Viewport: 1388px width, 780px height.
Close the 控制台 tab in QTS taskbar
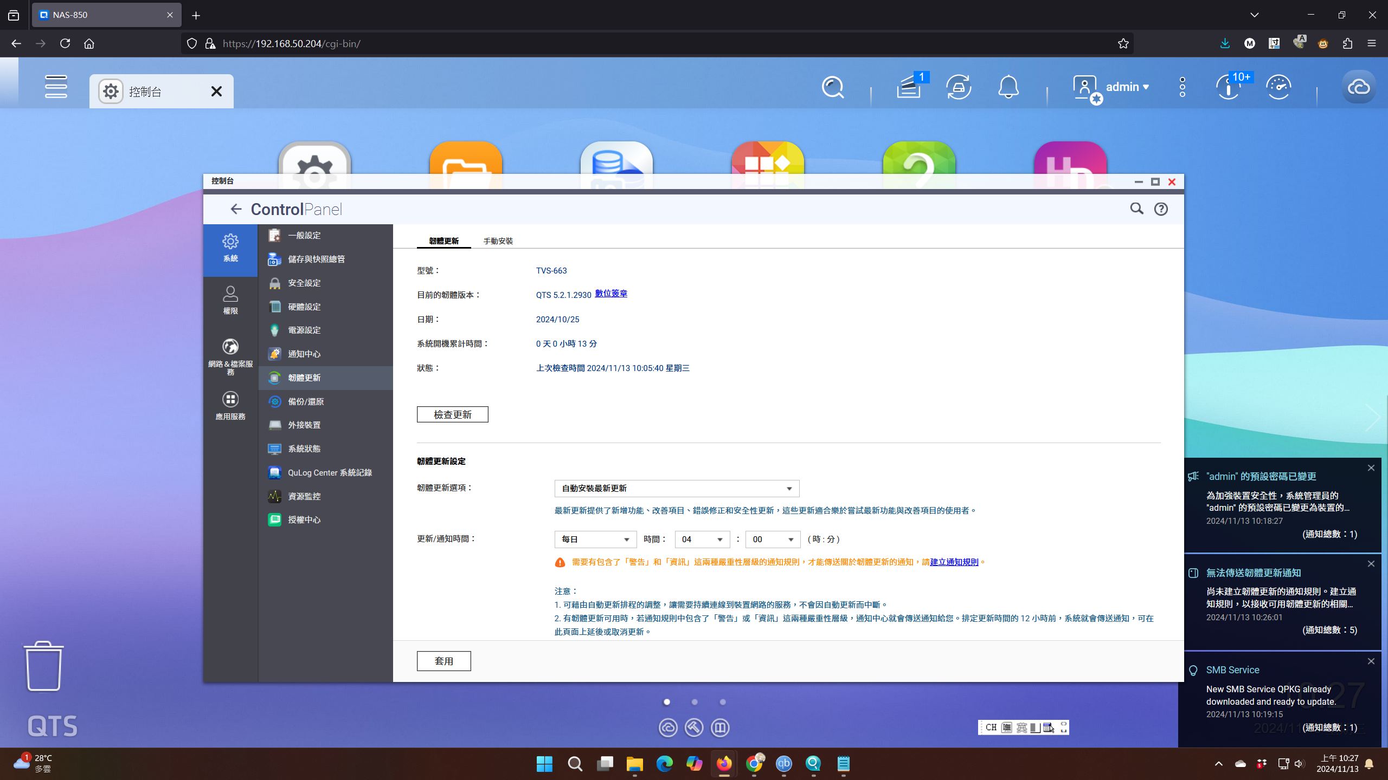click(216, 92)
